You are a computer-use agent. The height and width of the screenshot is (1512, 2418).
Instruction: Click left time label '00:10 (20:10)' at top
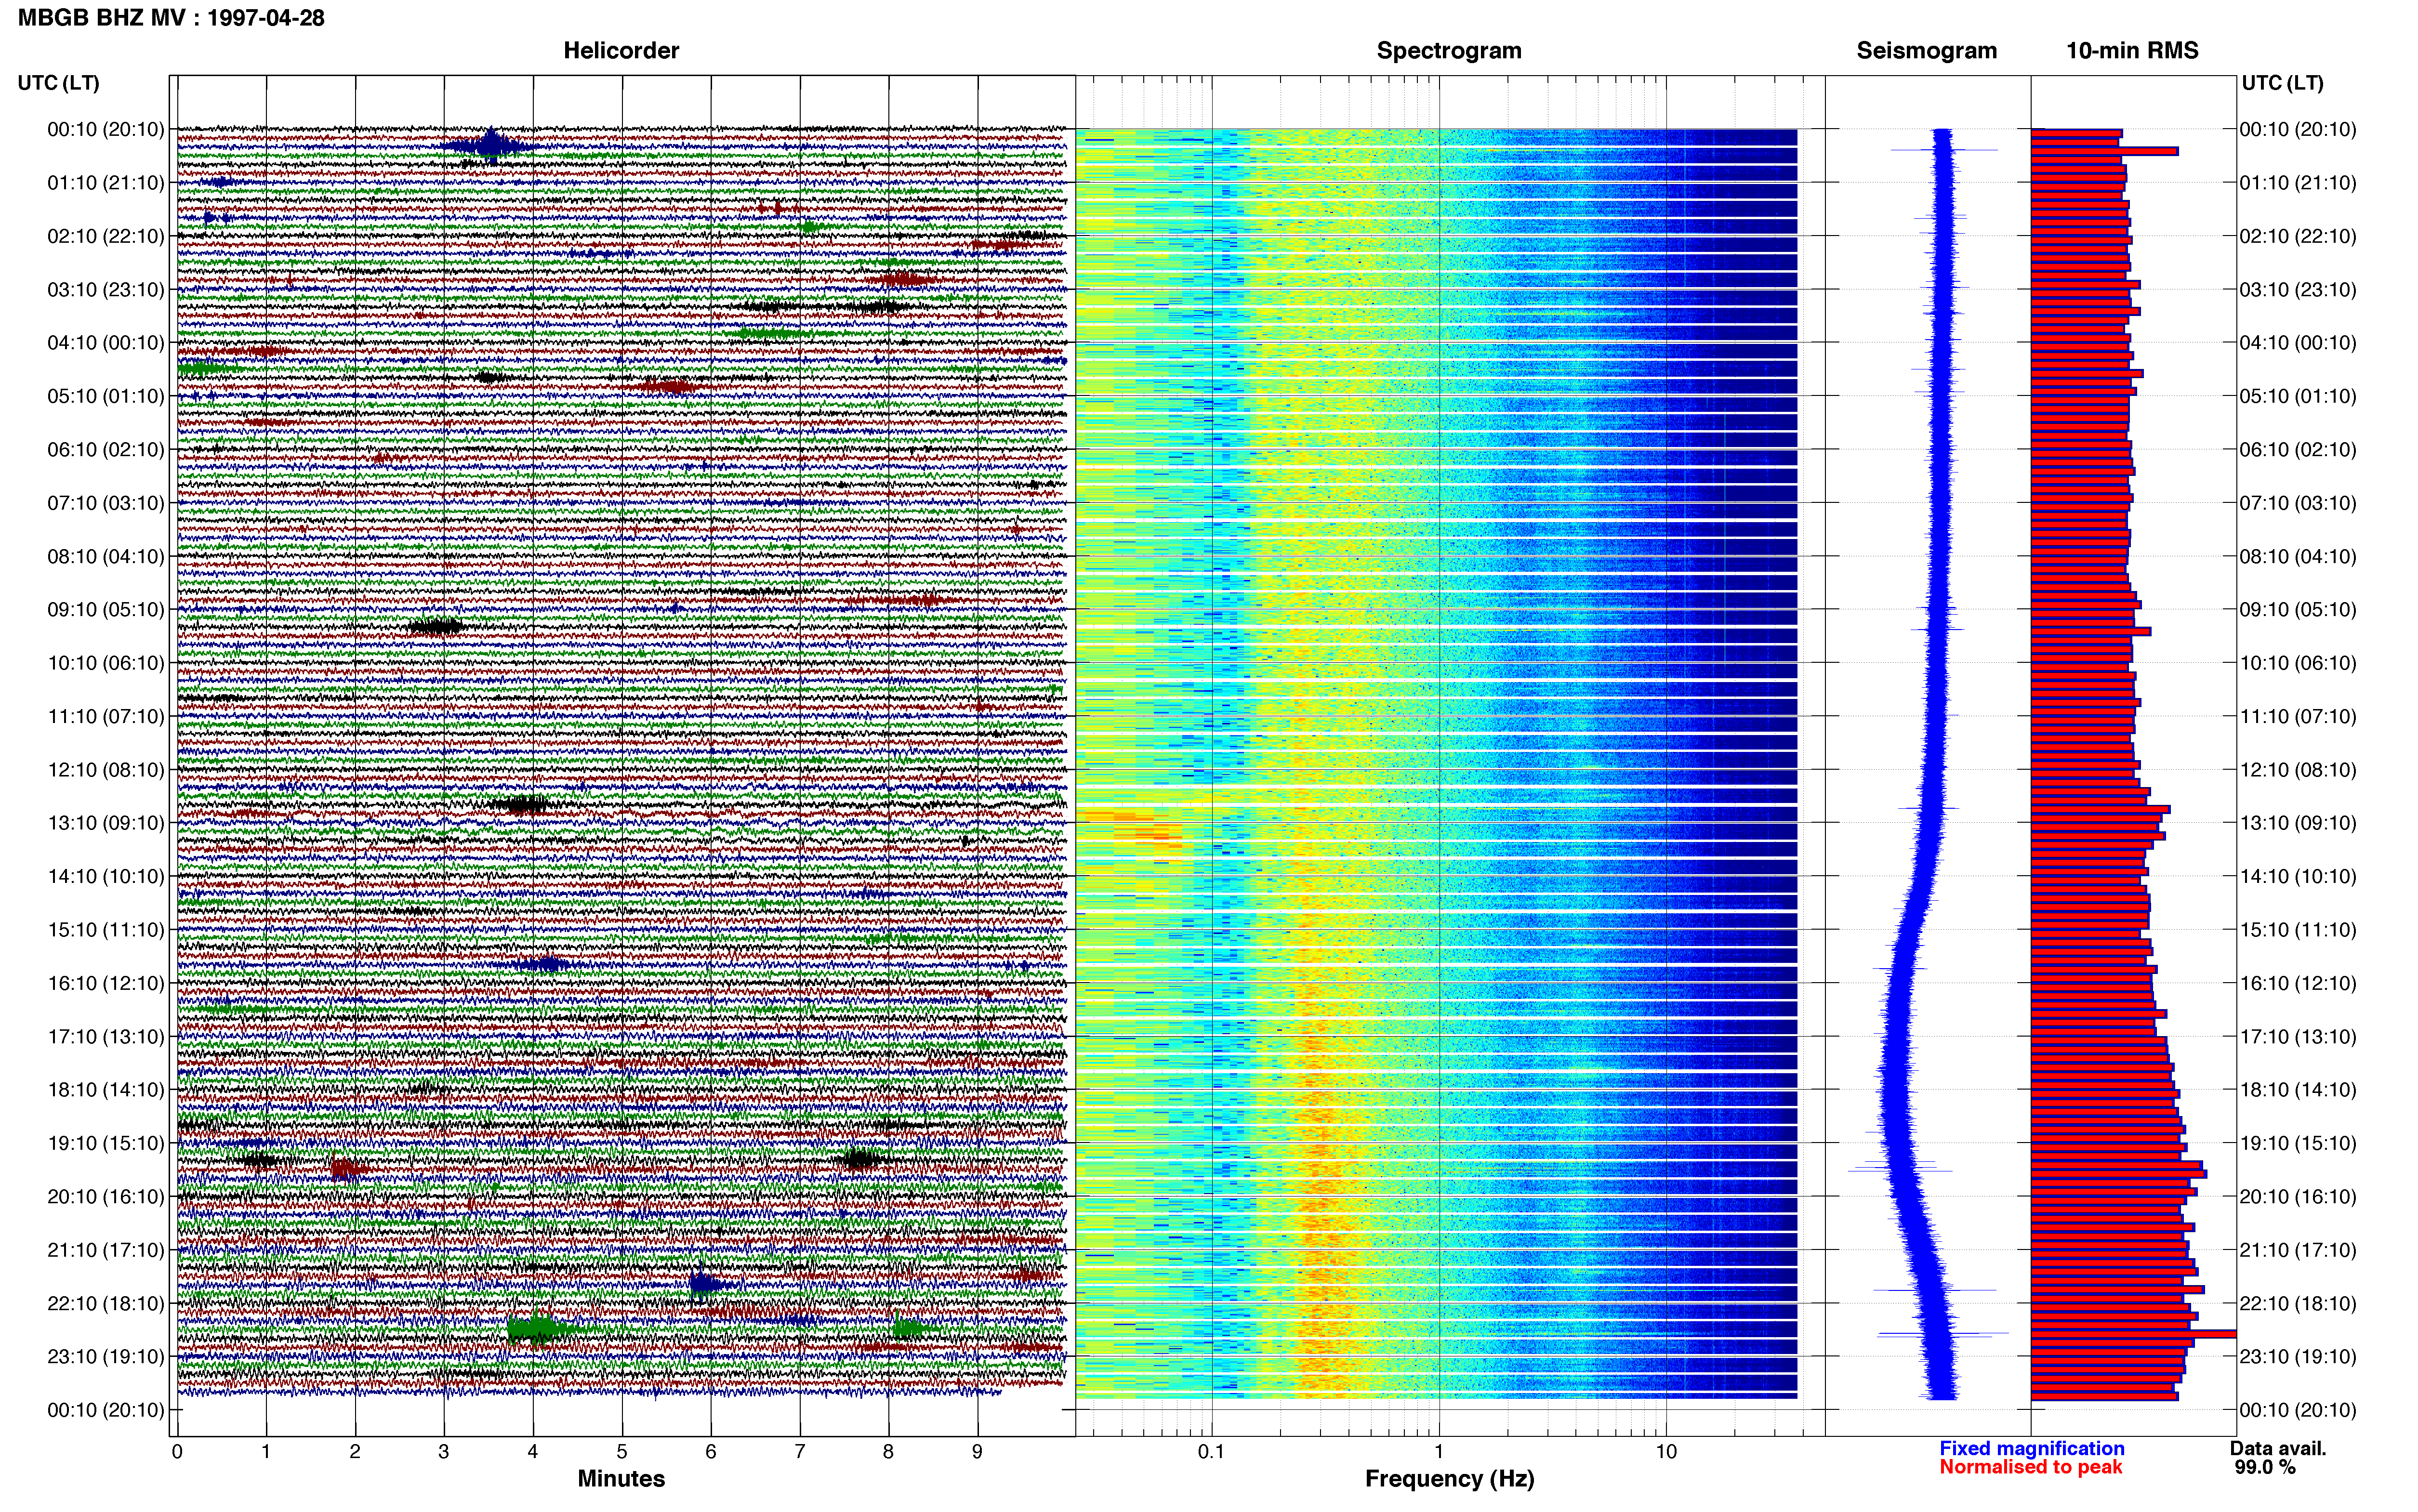pos(106,129)
